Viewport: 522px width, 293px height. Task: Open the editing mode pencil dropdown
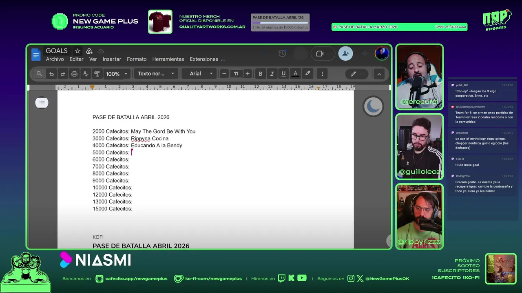356,74
